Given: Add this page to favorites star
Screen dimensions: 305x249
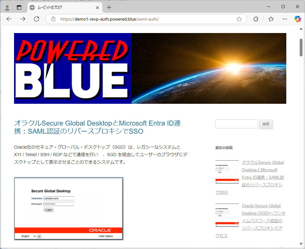Looking at the screenshot, I should point(239,19).
